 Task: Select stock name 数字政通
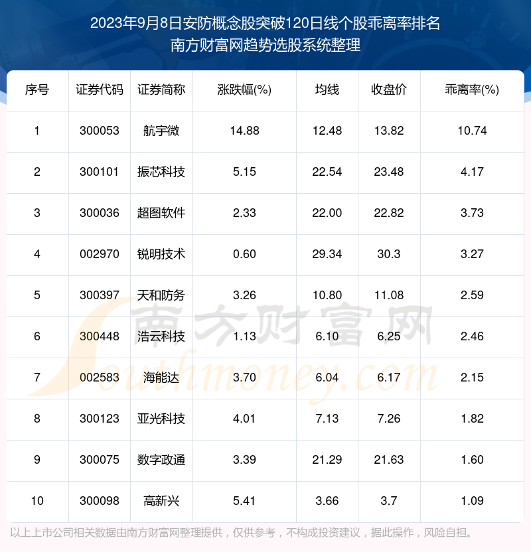(161, 459)
